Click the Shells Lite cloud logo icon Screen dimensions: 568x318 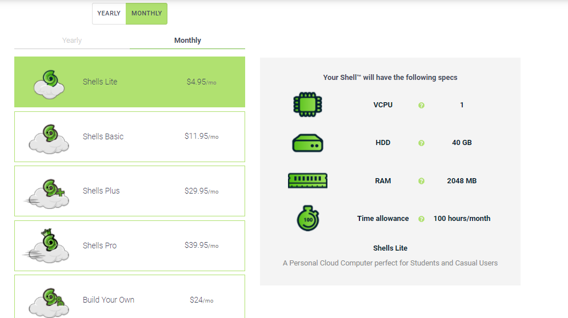click(x=49, y=83)
